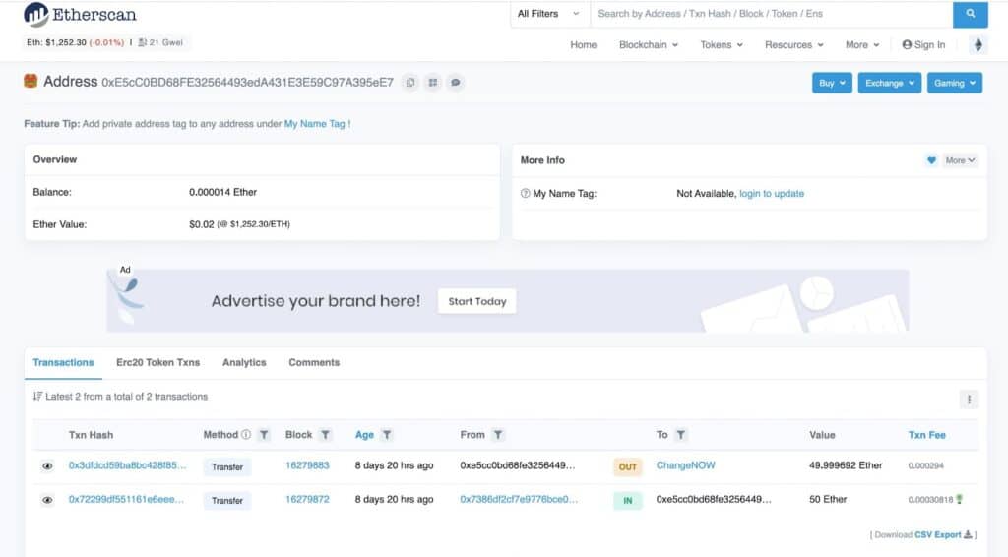Switch to the Comments tab
The image size is (1008, 557).
coord(314,362)
